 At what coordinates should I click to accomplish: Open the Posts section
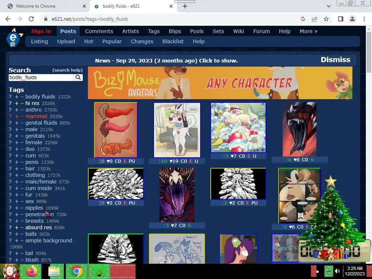point(68,31)
